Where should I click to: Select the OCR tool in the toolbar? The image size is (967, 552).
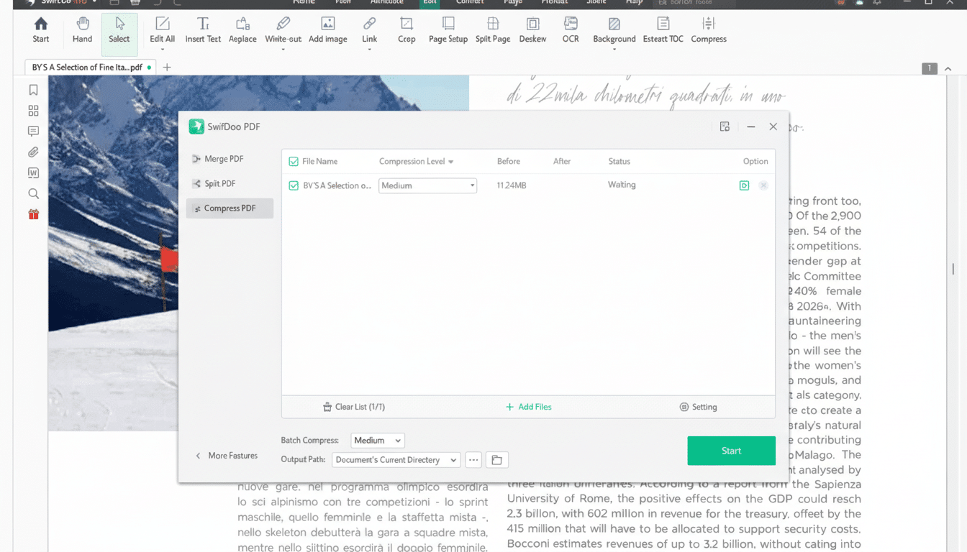tap(570, 31)
